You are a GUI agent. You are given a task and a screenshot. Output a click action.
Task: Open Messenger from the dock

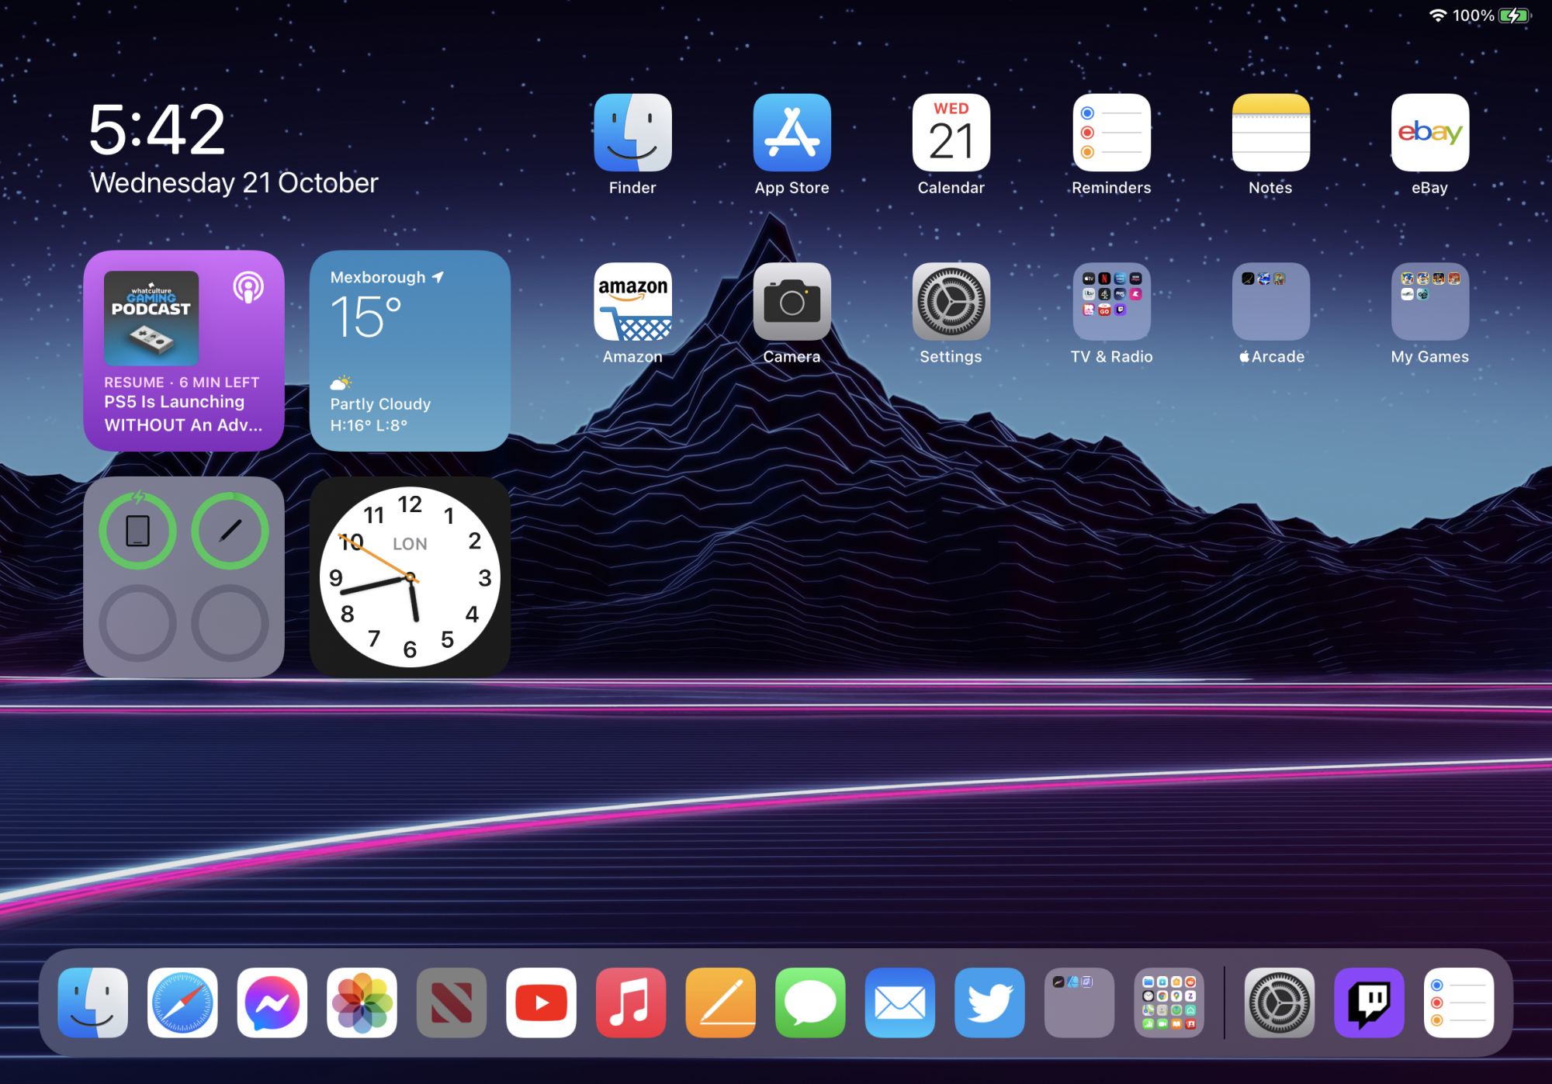click(x=272, y=1003)
